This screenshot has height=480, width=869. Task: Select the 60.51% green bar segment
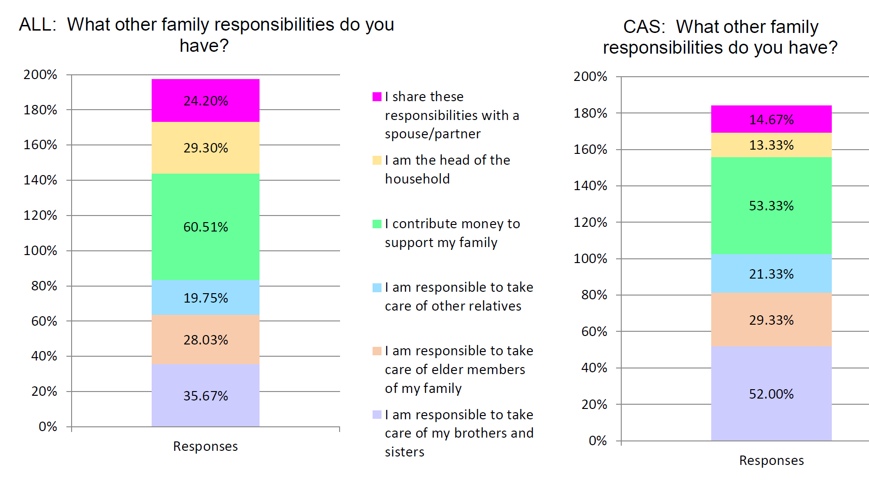click(205, 227)
